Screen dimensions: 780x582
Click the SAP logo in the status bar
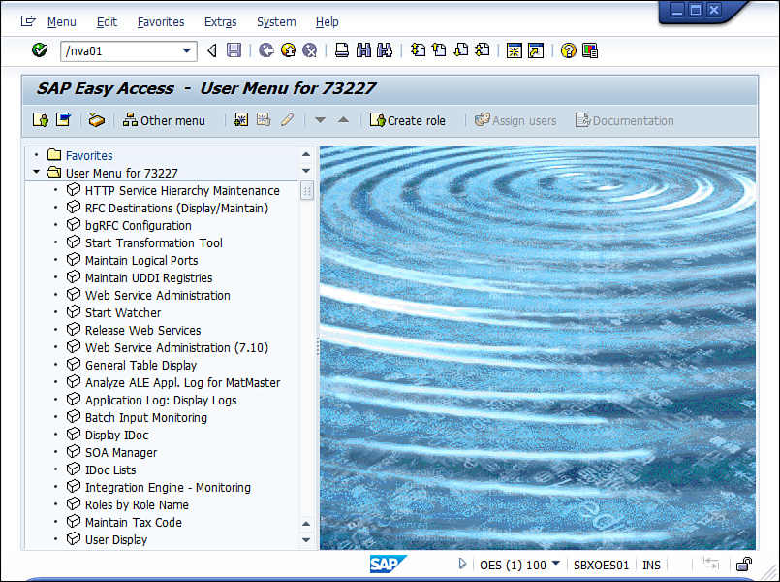pos(388,565)
